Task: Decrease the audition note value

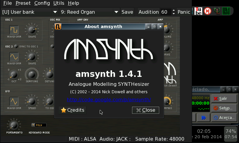Action: coord(174,14)
